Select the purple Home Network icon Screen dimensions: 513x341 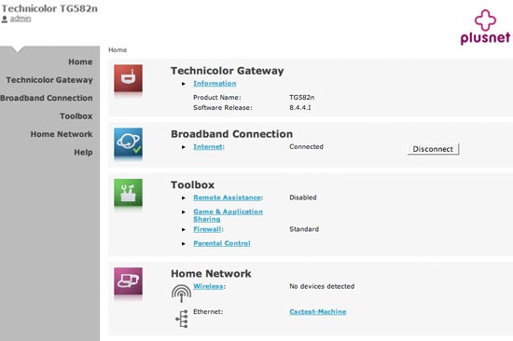[128, 281]
